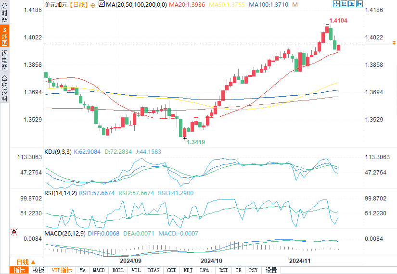Click the K:62.9084 value

coord(87,152)
